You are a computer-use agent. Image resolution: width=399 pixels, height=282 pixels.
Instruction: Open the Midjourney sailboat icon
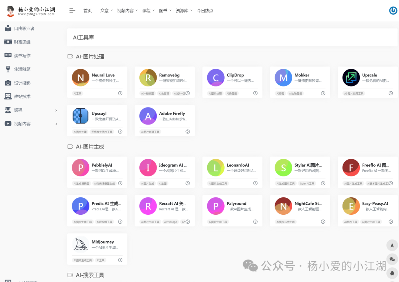(x=81, y=244)
